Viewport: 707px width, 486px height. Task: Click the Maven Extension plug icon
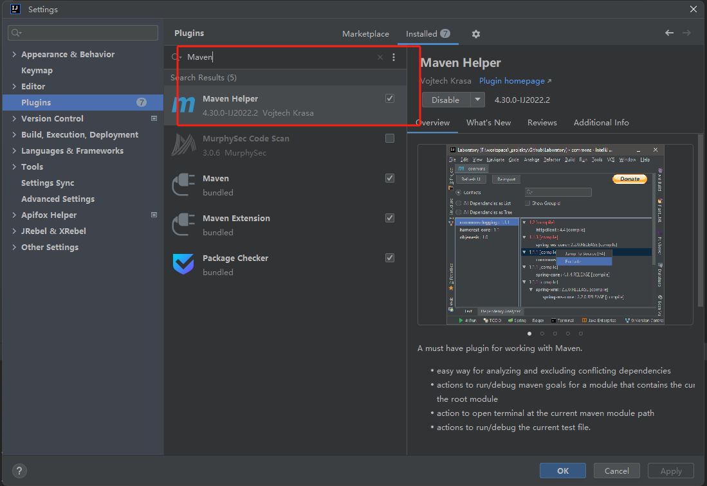pyautogui.click(x=183, y=225)
